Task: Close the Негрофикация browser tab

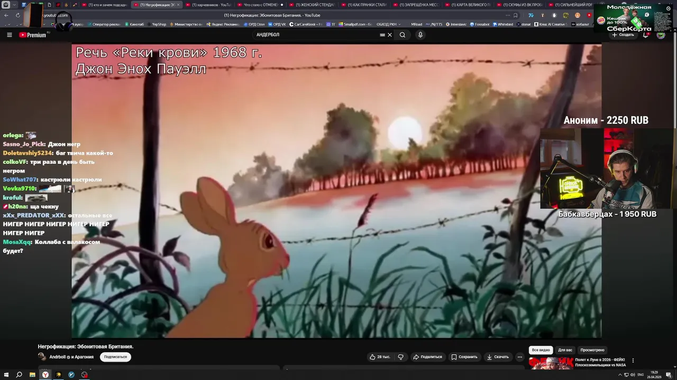Action: (x=178, y=5)
